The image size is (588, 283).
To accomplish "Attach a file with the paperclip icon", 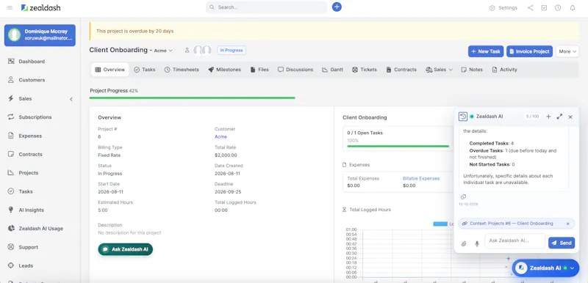I will [464, 243].
